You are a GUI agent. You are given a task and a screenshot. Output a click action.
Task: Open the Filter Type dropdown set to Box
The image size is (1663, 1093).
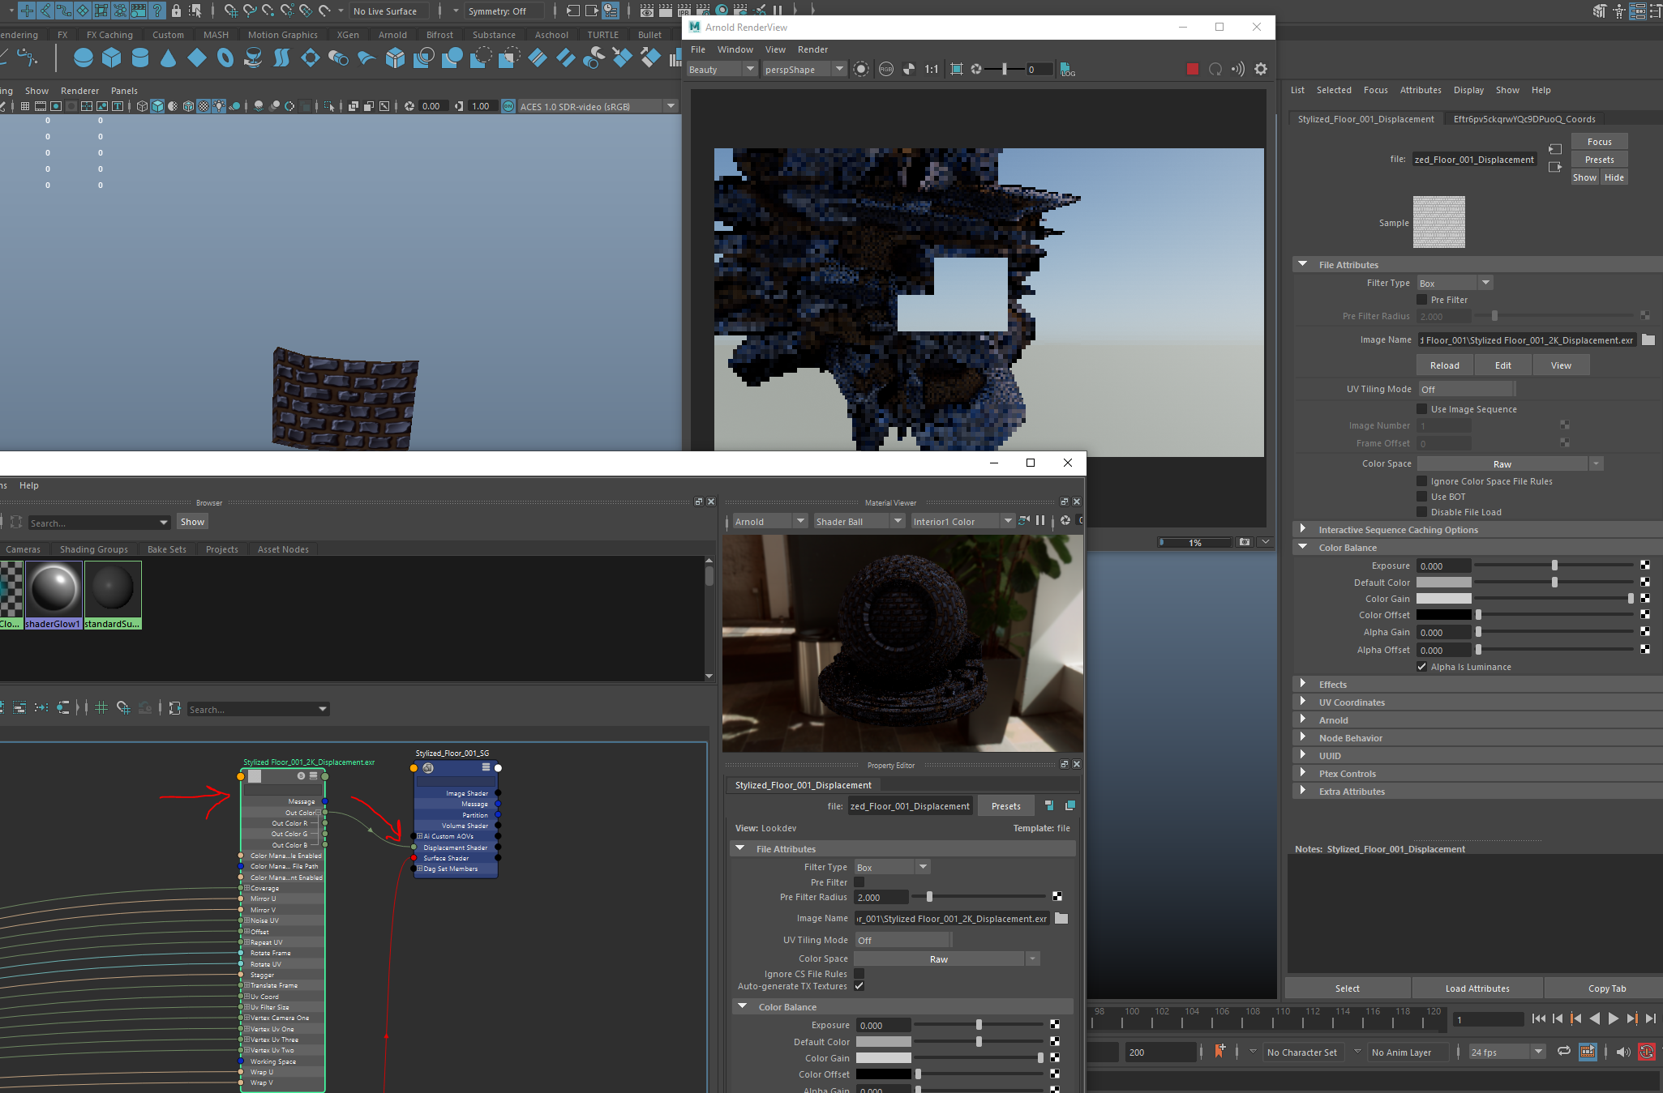click(1485, 282)
